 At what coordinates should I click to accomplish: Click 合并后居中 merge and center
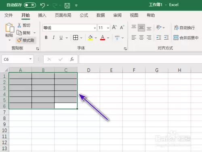[x=186, y=38]
